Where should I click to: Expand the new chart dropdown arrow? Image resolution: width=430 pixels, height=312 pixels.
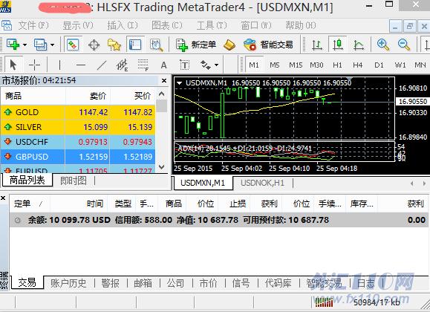pos(25,45)
